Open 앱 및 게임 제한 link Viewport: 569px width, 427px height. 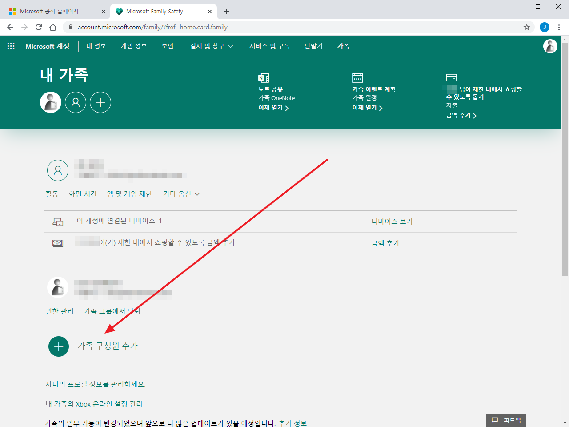(x=129, y=194)
